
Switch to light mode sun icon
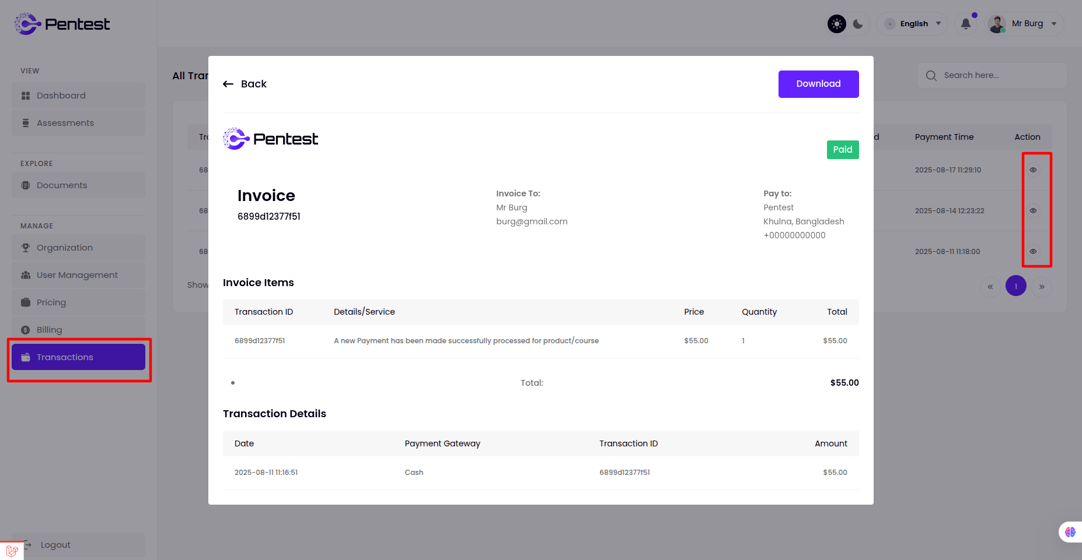tap(837, 24)
